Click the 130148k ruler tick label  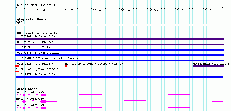(x=97, y=10)
